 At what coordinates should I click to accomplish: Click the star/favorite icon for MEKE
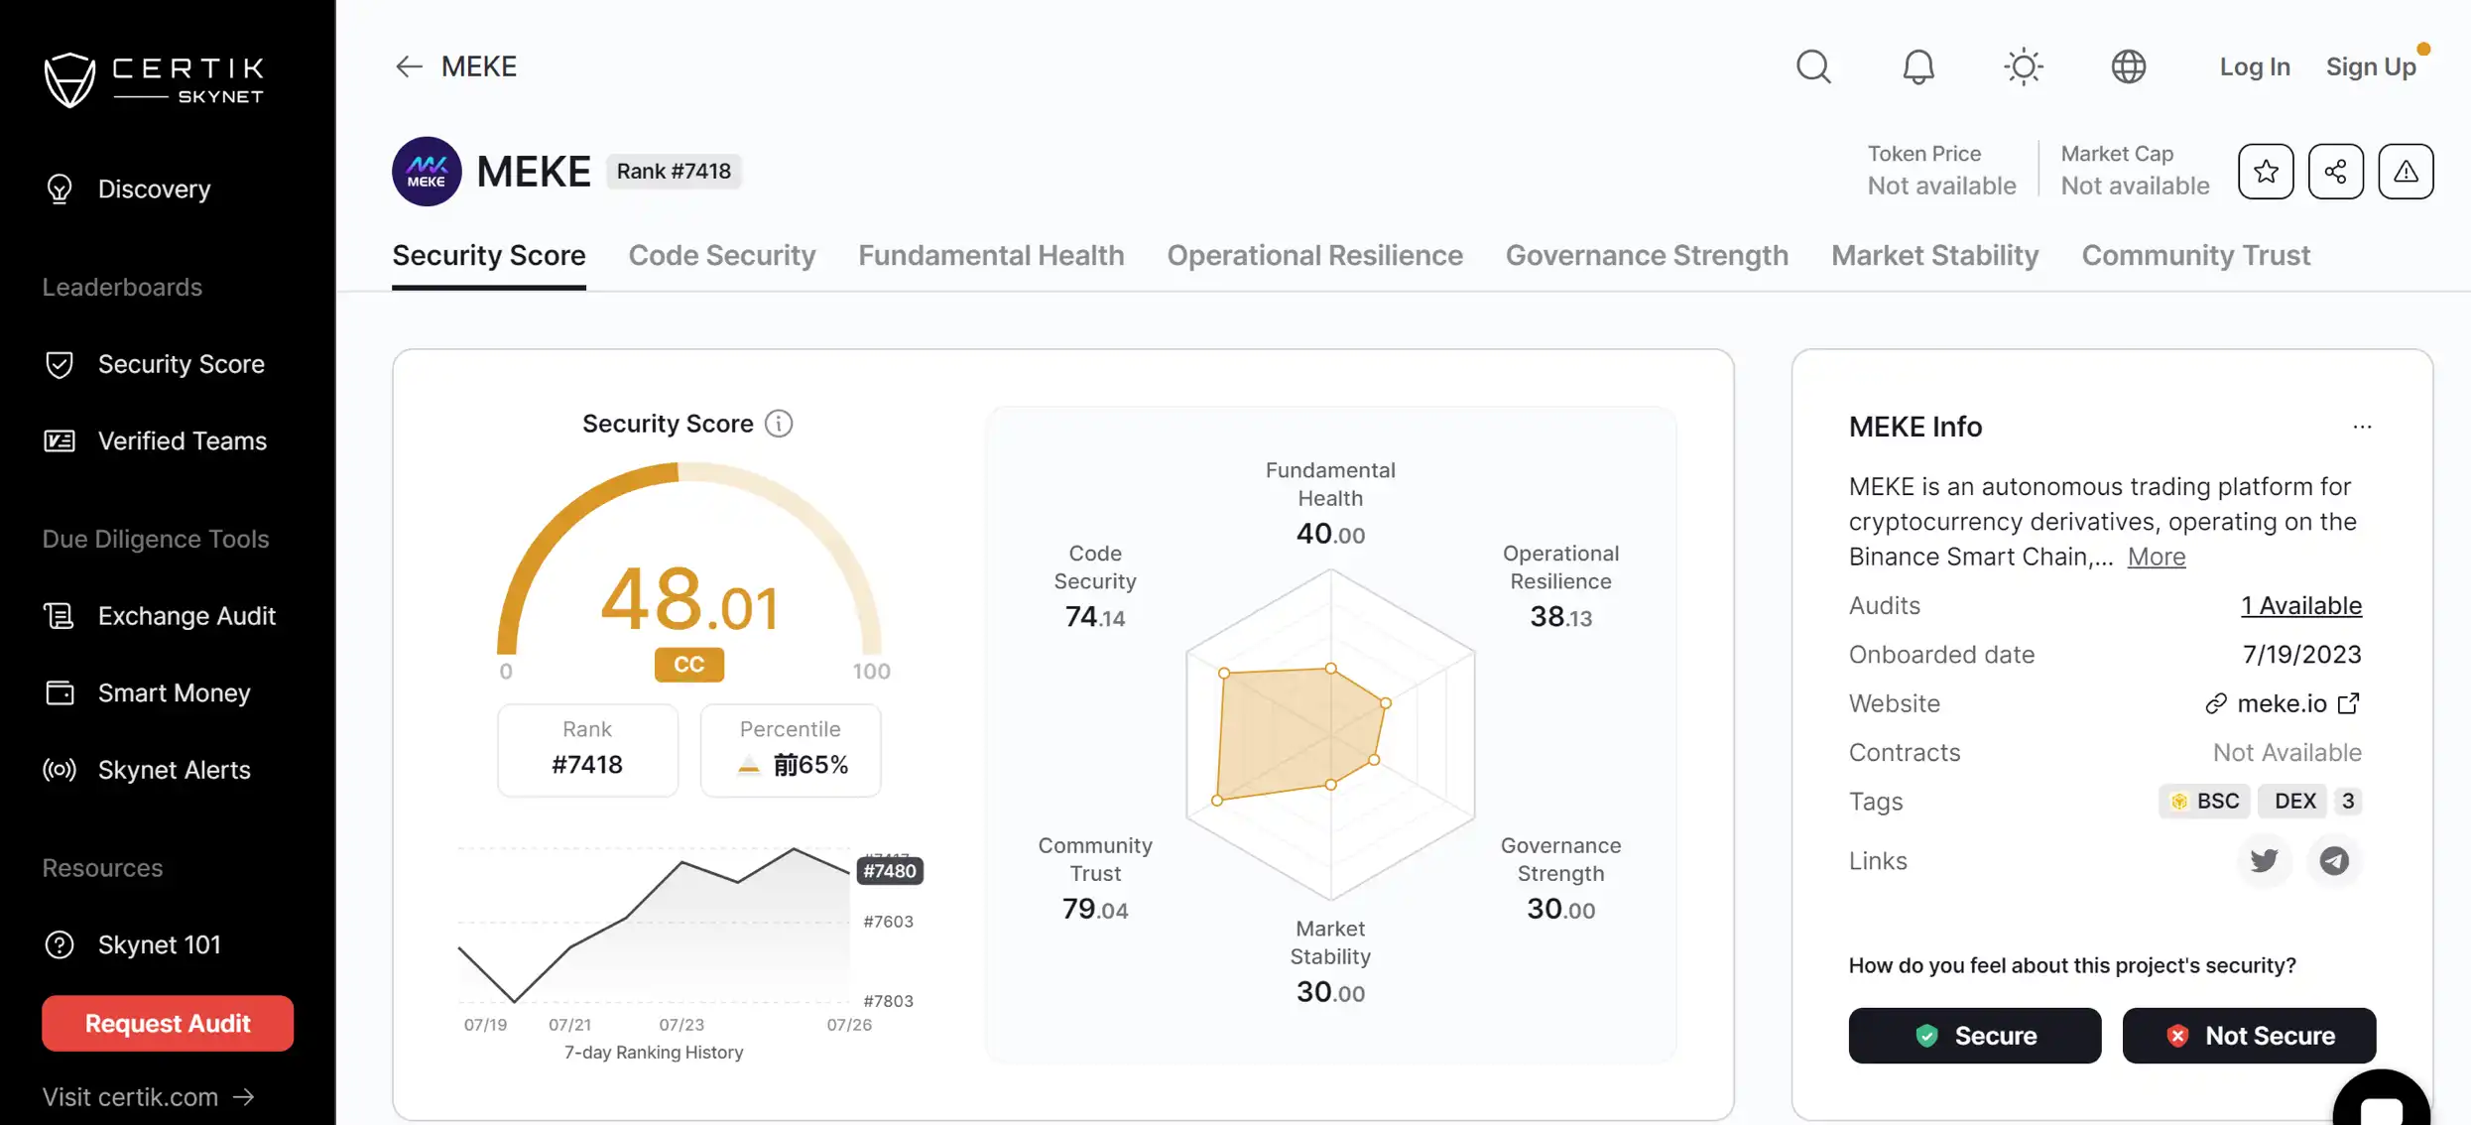[2265, 171]
